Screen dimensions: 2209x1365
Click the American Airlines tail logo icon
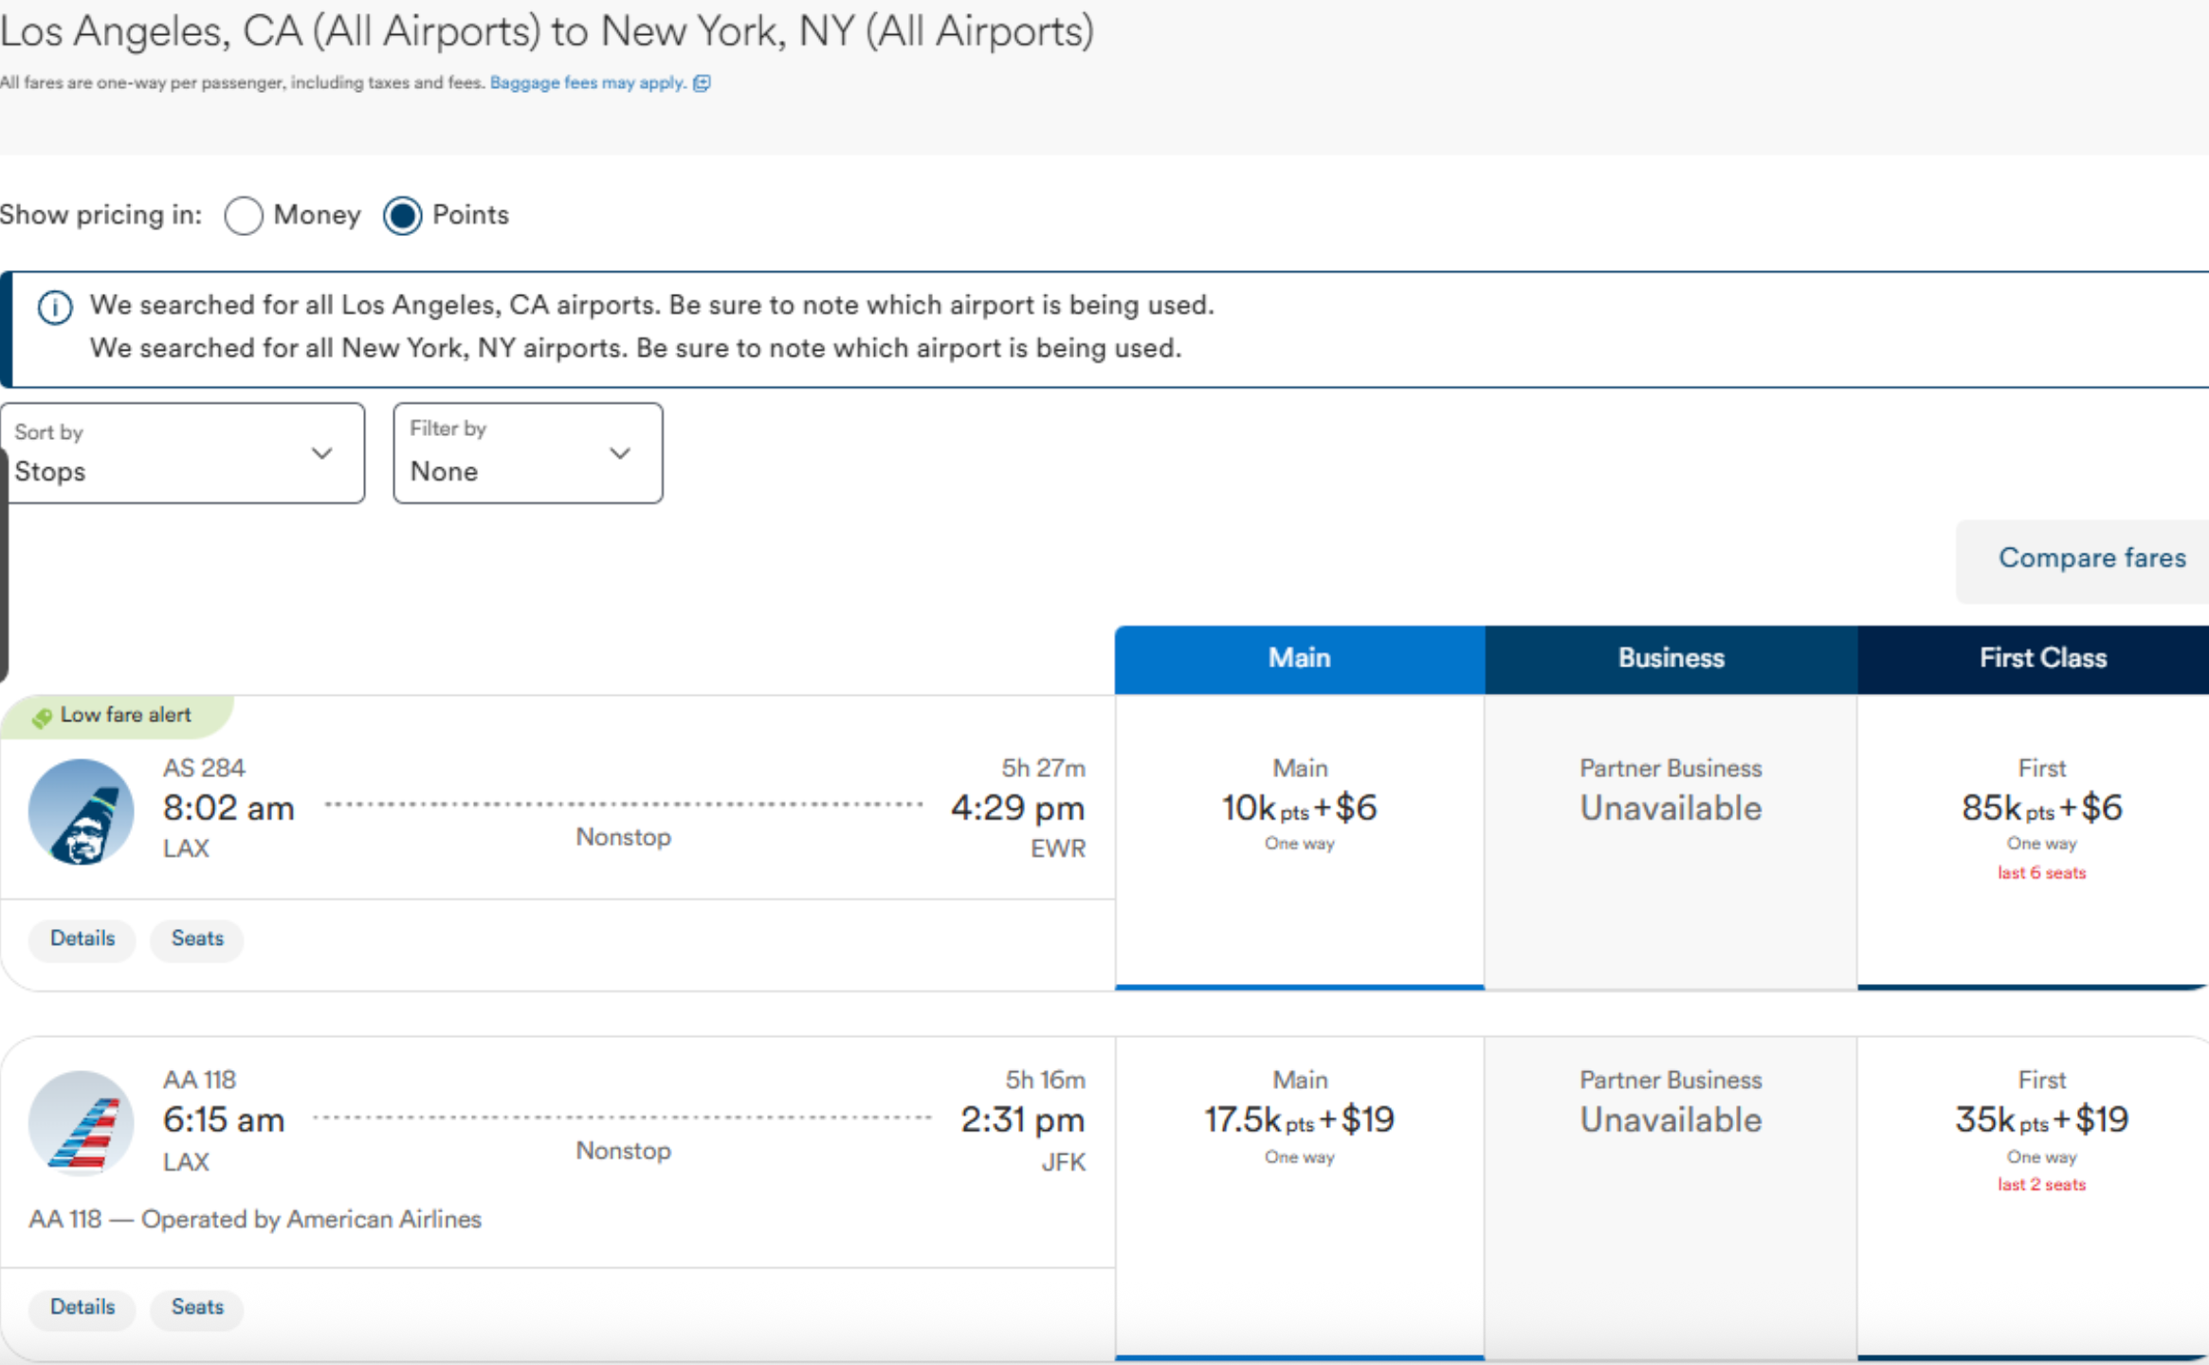point(81,1123)
